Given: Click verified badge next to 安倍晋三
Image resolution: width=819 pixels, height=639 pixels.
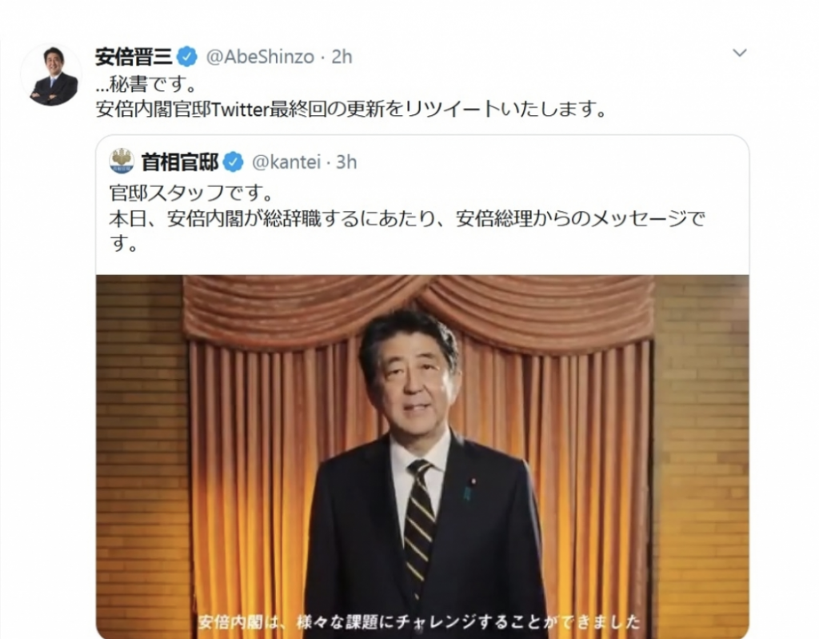Looking at the screenshot, I should pyautogui.click(x=187, y=57).
